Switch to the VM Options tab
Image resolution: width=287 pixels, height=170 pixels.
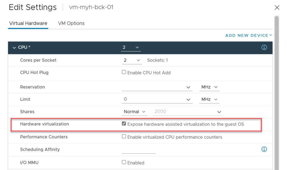click(x=71, y=23)
